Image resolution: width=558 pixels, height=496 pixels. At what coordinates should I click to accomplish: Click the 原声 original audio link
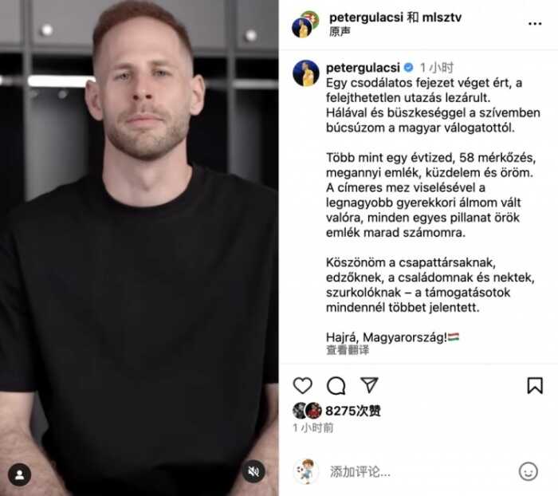pos(340,32)
